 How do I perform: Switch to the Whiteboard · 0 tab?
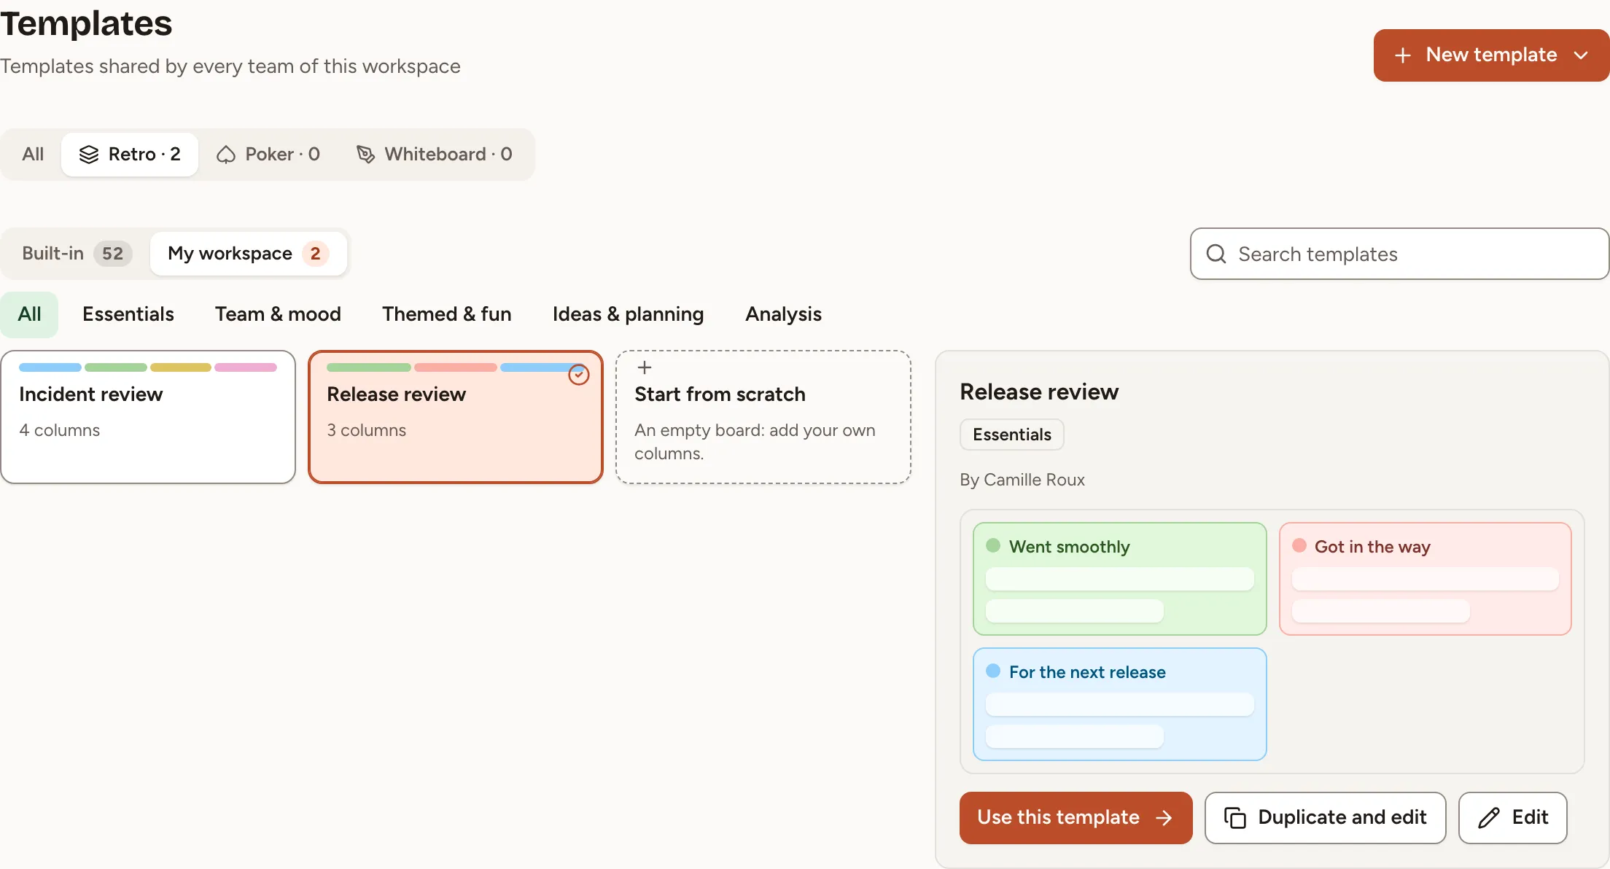435,155
